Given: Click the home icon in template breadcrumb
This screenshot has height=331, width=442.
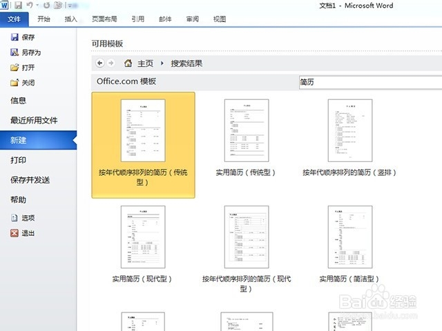Looking at the screenshot, I should pyautogui.click(x=128, y=63).
